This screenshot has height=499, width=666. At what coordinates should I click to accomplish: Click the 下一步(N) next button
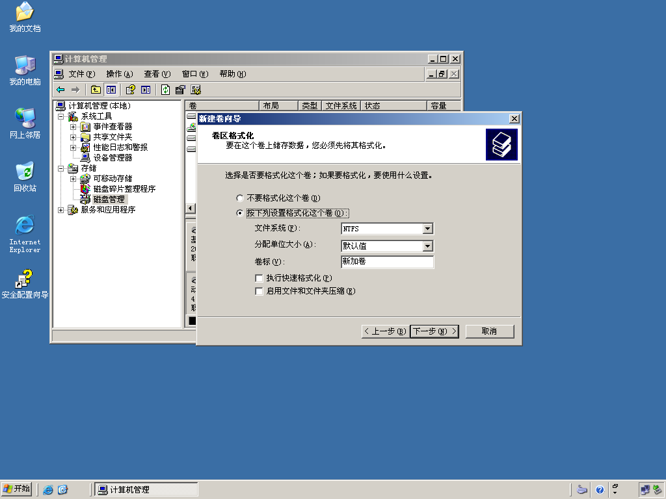434,331
